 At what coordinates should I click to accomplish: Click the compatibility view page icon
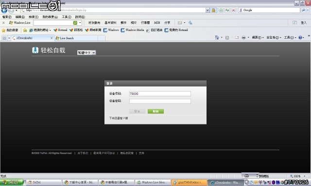coord(221,10)
